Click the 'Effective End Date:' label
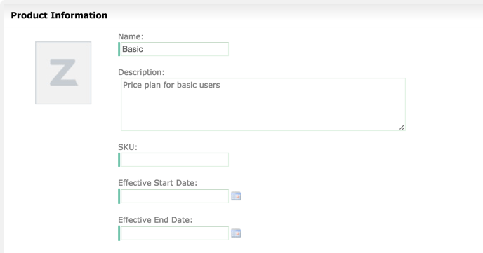 (x=155, y=220)
